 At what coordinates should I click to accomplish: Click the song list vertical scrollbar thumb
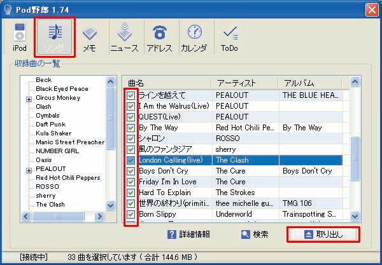[355, 158]
